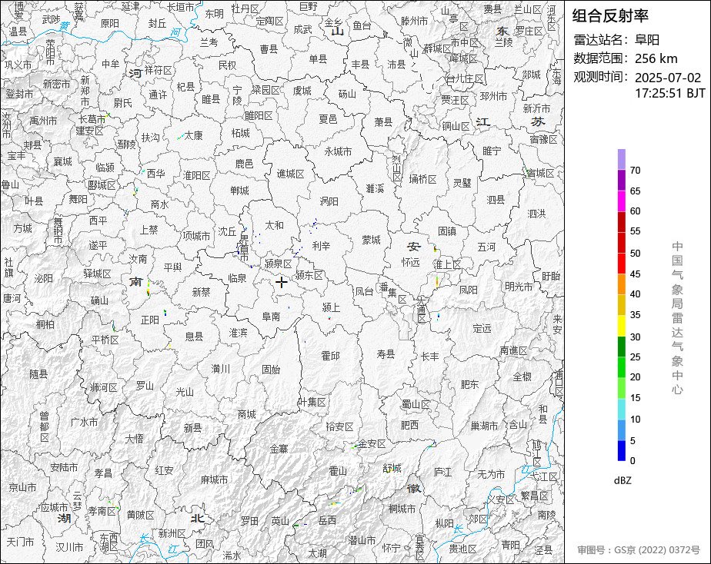
Task: Click the dBZ unit label under the legend
Action: (623, 481)
